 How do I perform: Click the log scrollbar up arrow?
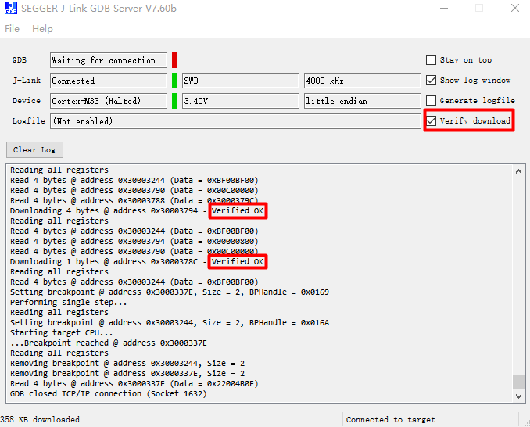518,171
